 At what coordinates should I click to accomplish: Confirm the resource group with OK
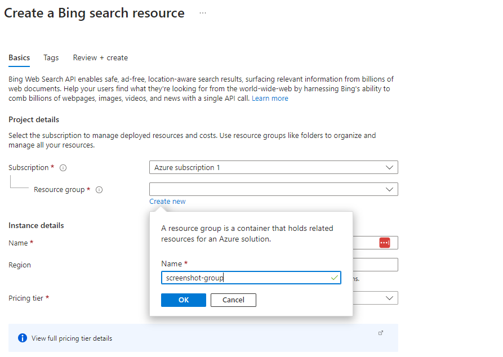(183, 300)
